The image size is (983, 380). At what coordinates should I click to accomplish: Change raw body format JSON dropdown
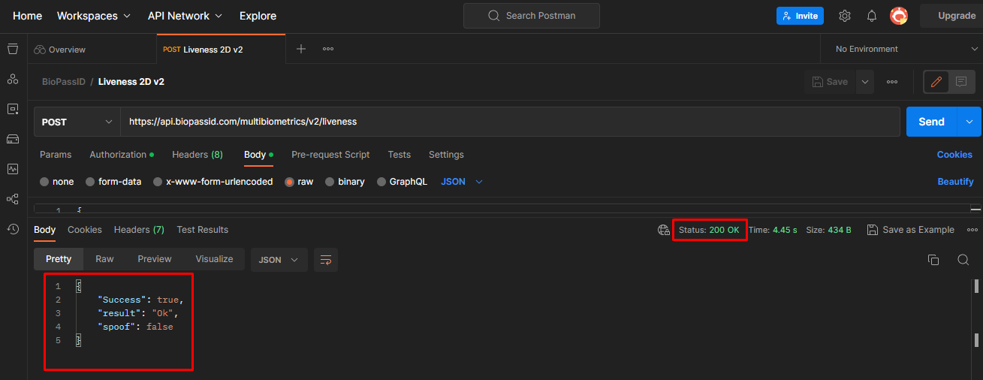pos(462,182)
